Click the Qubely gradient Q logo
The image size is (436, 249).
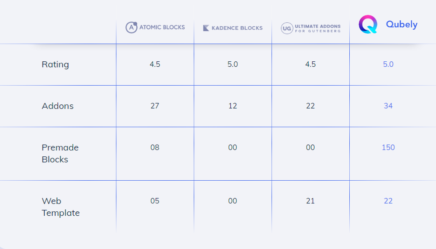pos(368,24)
